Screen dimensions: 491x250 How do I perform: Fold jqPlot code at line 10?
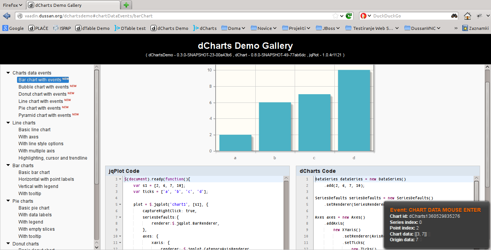pos(120,236)
